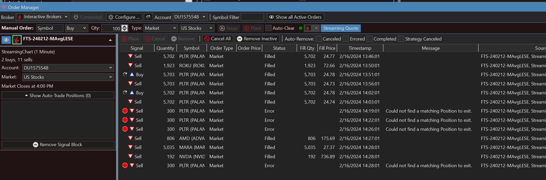Click the Remove Inactive button
Viewport: 546px width, 180px height.
coord(257,39)
